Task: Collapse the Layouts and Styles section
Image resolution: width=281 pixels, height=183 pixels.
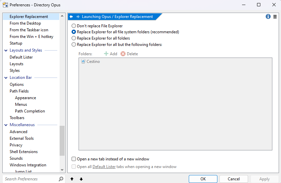Action: click(x=6, y=51)
